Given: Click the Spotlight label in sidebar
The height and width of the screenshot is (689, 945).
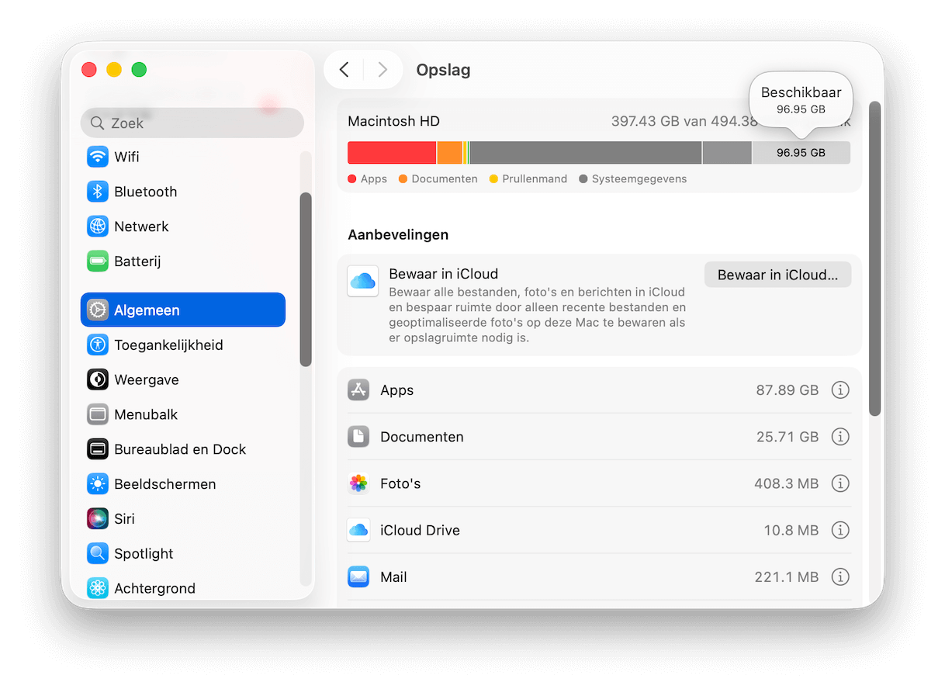Looking at the screenshot, I should point(144,553).
